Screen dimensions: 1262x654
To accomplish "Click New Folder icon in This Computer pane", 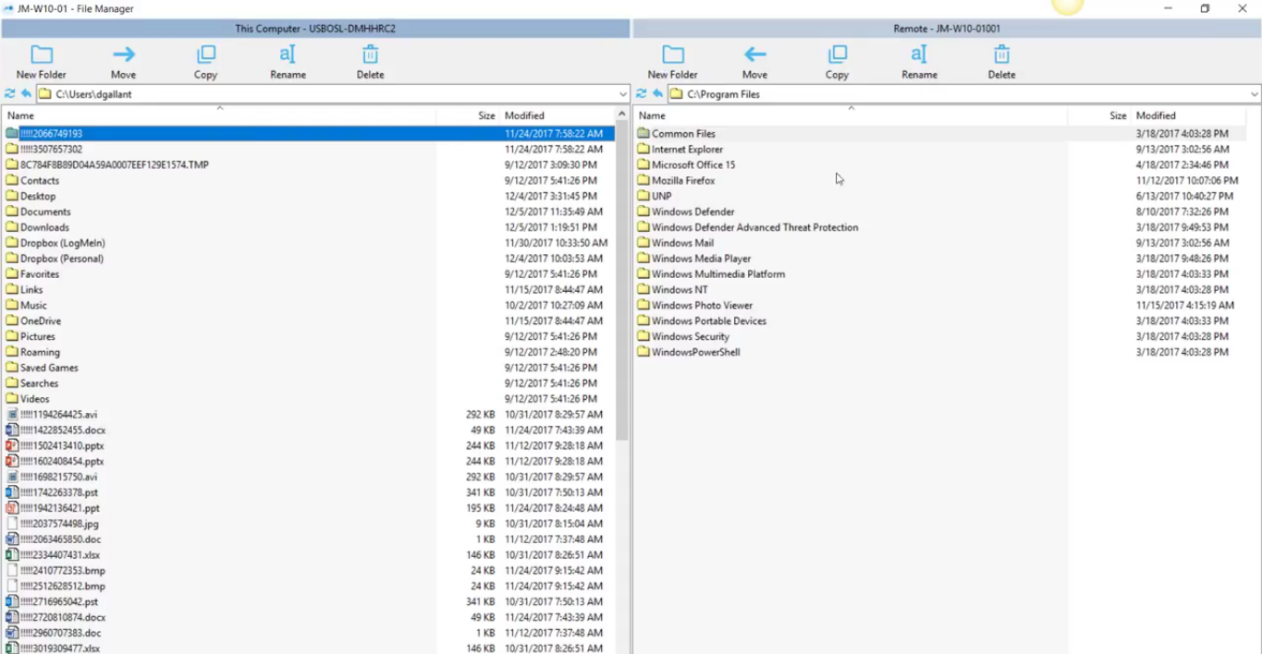I will click(42, 54).
